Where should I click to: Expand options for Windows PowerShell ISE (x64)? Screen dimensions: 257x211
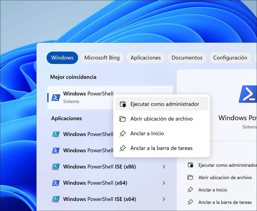click(164, 199)
